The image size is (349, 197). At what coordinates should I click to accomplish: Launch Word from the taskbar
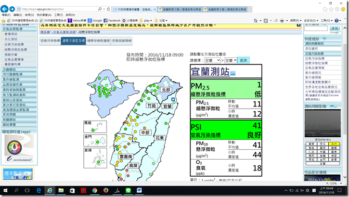point(139,191)
